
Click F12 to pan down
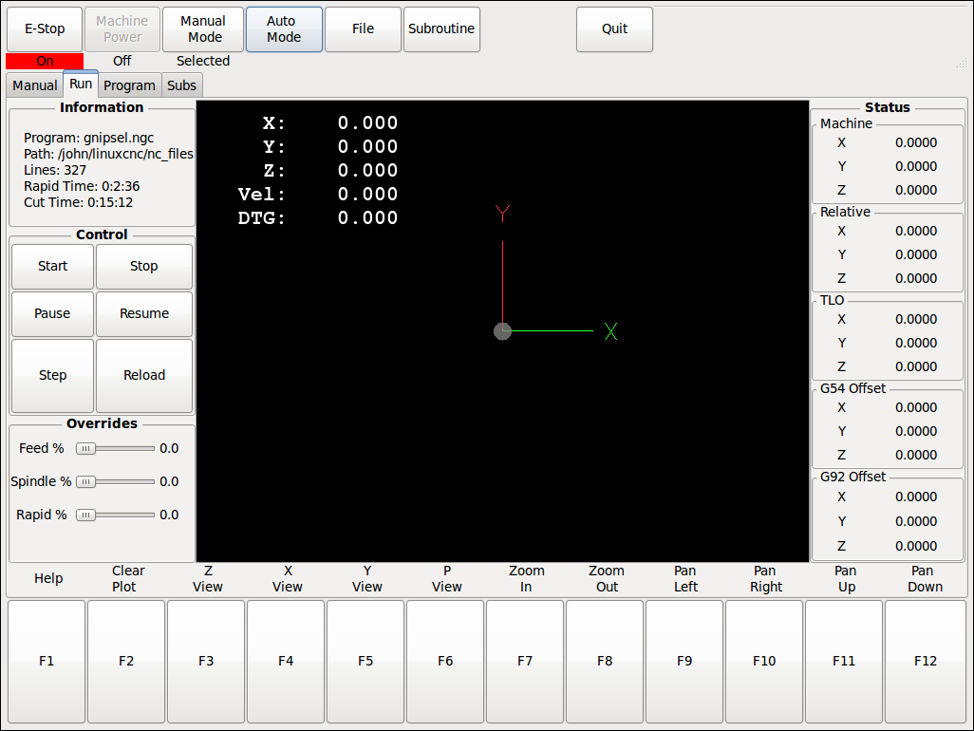[925, 661]
